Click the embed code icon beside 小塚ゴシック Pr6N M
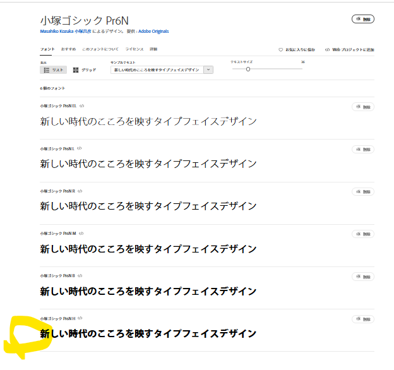The height and width of the screenshot is (370, 394). [x=81, y=234]
